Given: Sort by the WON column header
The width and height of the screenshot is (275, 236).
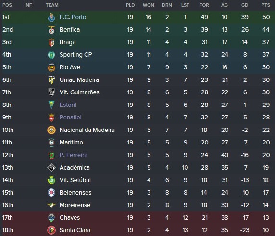Looking at the screenshot, I should coord(149,5).
